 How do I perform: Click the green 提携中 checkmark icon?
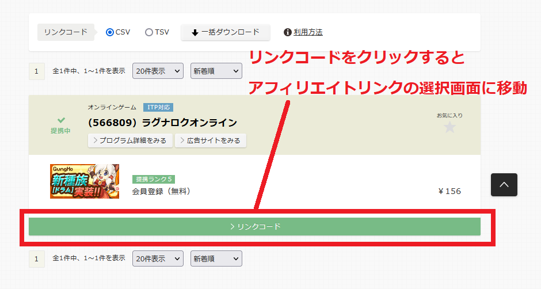(x=61, y=120)
